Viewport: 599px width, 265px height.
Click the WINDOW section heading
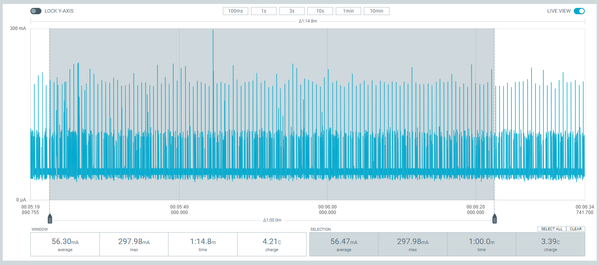39,229
